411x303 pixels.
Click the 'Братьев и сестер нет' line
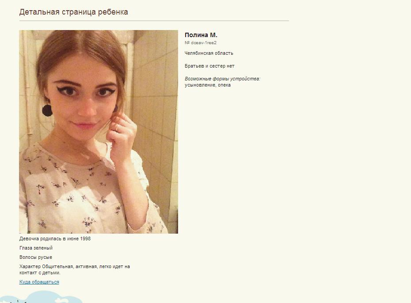click(209, 66)
